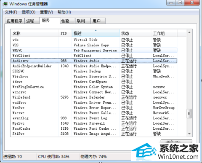Click the Windows Defender description cell

[x=89, y=97]
